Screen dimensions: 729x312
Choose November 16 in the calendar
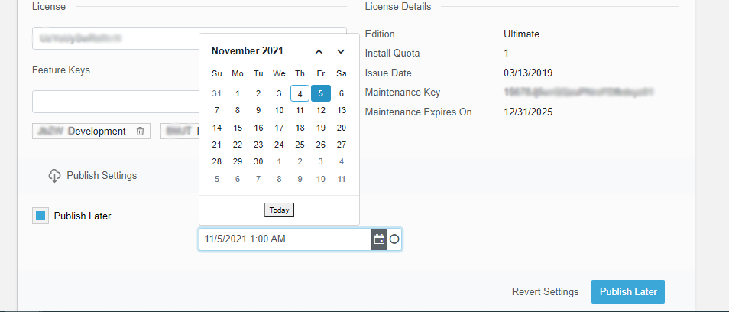(x=258, y=128)
